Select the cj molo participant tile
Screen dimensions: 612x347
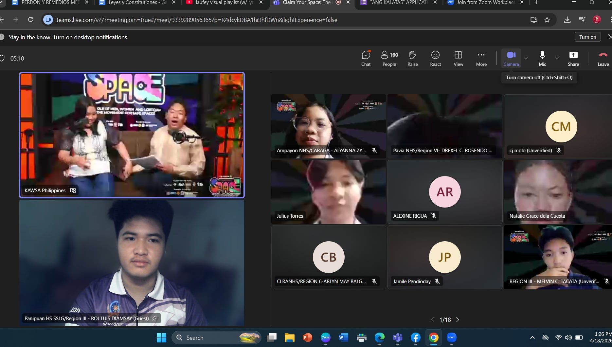pyautogui.click(x=558, y=126)
